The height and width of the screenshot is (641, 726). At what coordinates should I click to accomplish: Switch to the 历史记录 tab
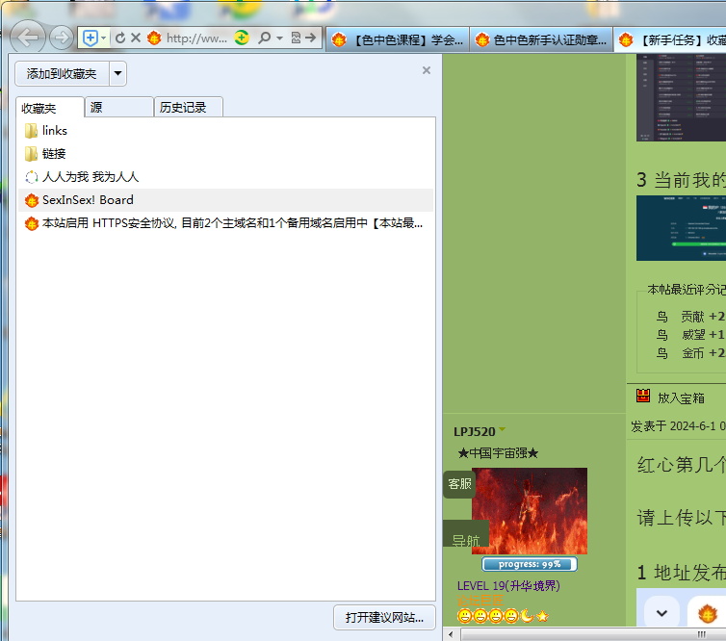(x=188, y=108)
